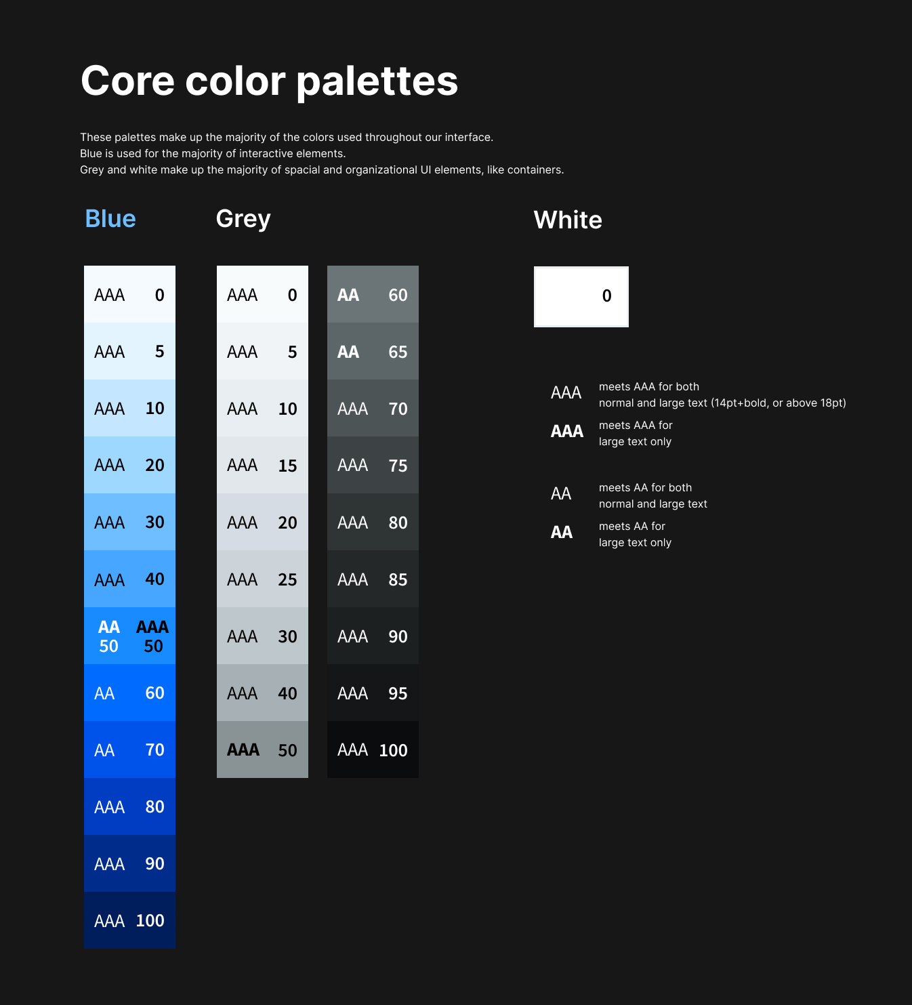The image size is (912, 1005).
Task: Click the "White" palette heading
Action: click(x=568, y=220)
